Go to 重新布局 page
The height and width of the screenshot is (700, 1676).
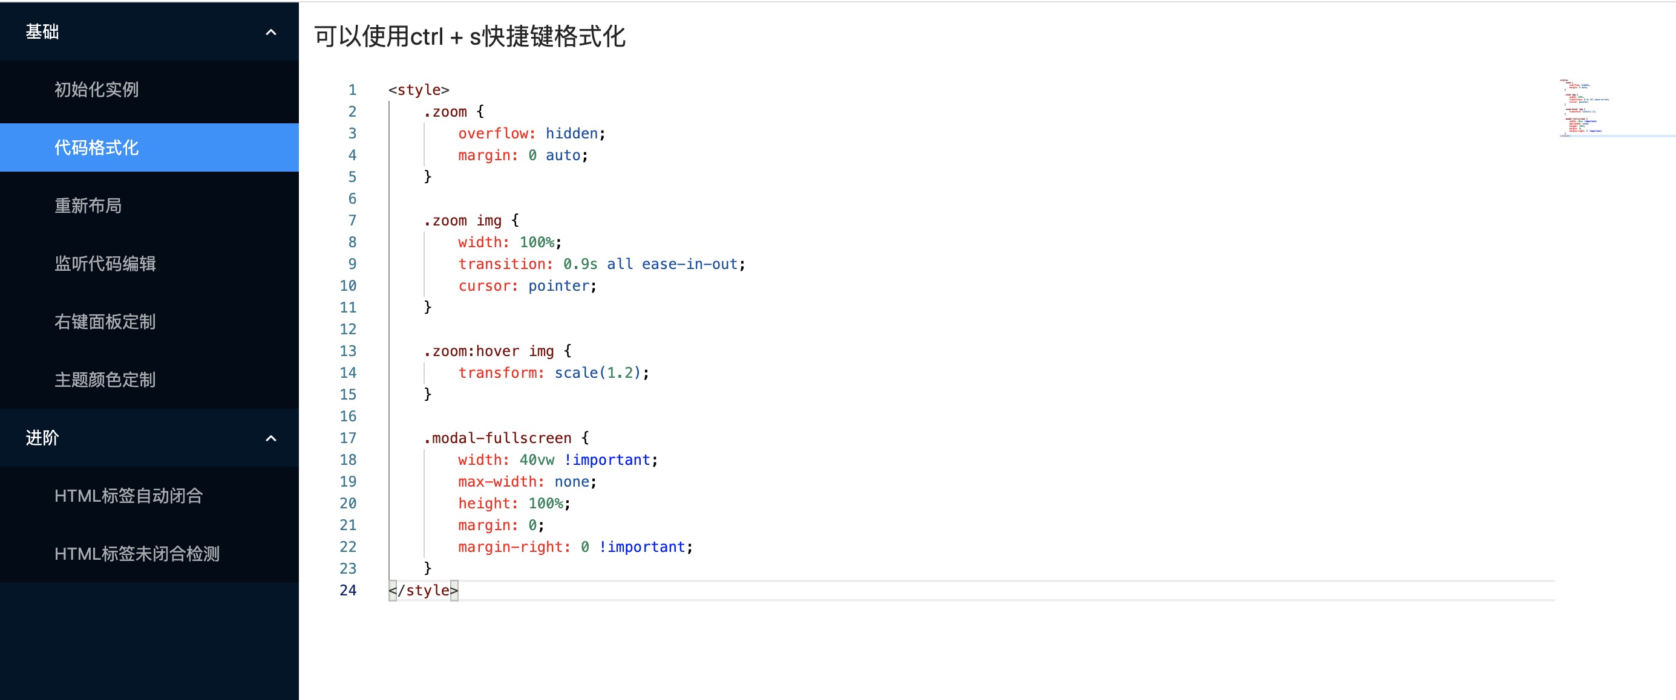click(88, 206)
